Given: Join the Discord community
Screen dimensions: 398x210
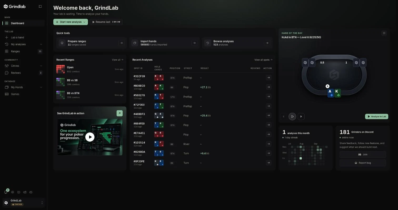Looking at the screenshot, I should pyautogui.click(x=363, y=155).
